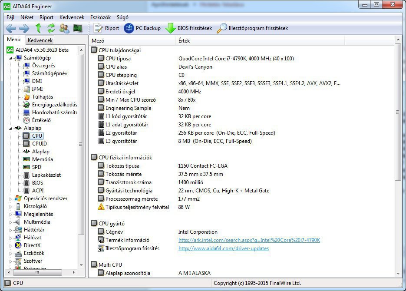Image resolution: width=406 pixels, height=291 pixels.
Task: Switch to the Kedvencek sidebar tab
Action: tap(40, 40)
